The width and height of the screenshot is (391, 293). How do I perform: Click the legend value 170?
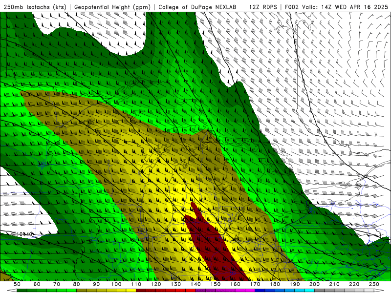coord(255,284)
